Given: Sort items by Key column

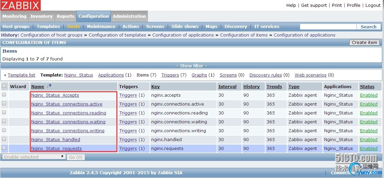Looking at the screenshot, I should coord(155,86).
